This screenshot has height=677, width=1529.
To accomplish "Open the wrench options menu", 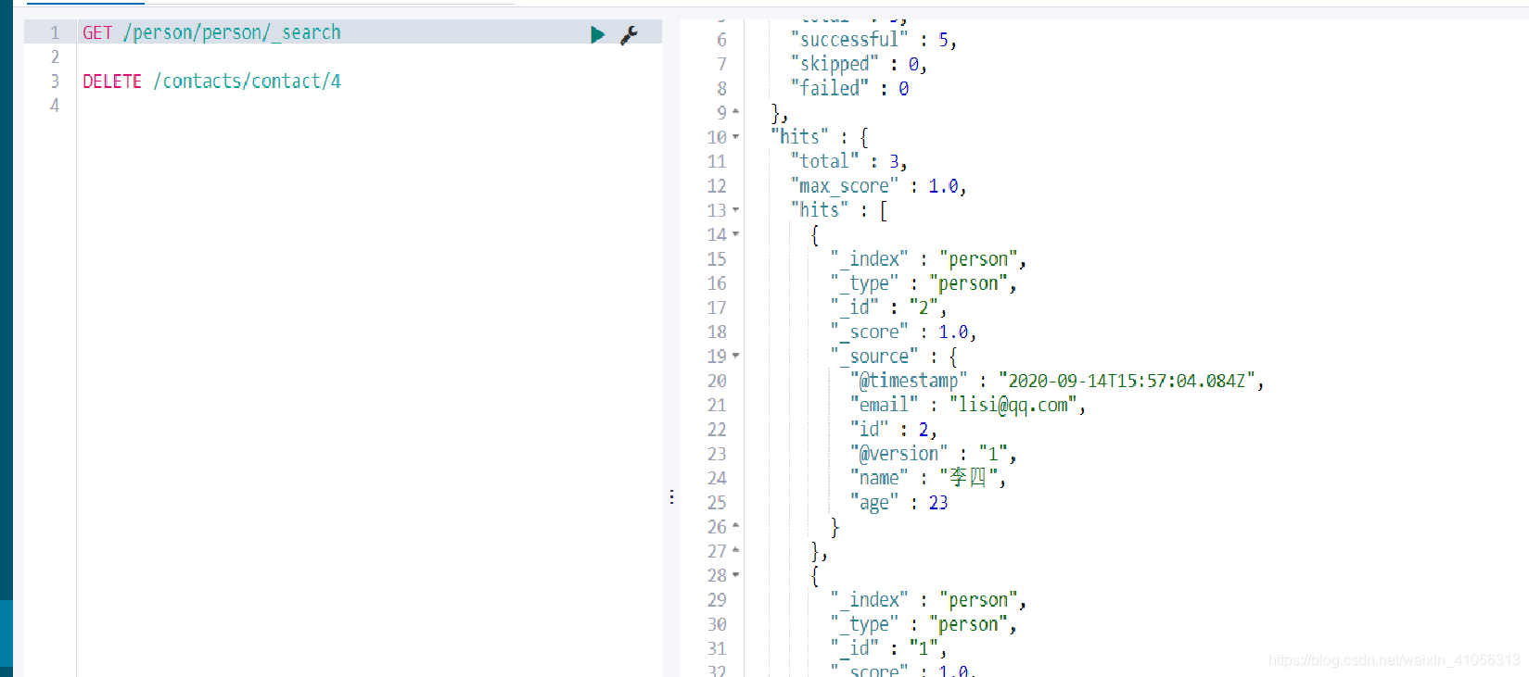I will tap(629, 35).
